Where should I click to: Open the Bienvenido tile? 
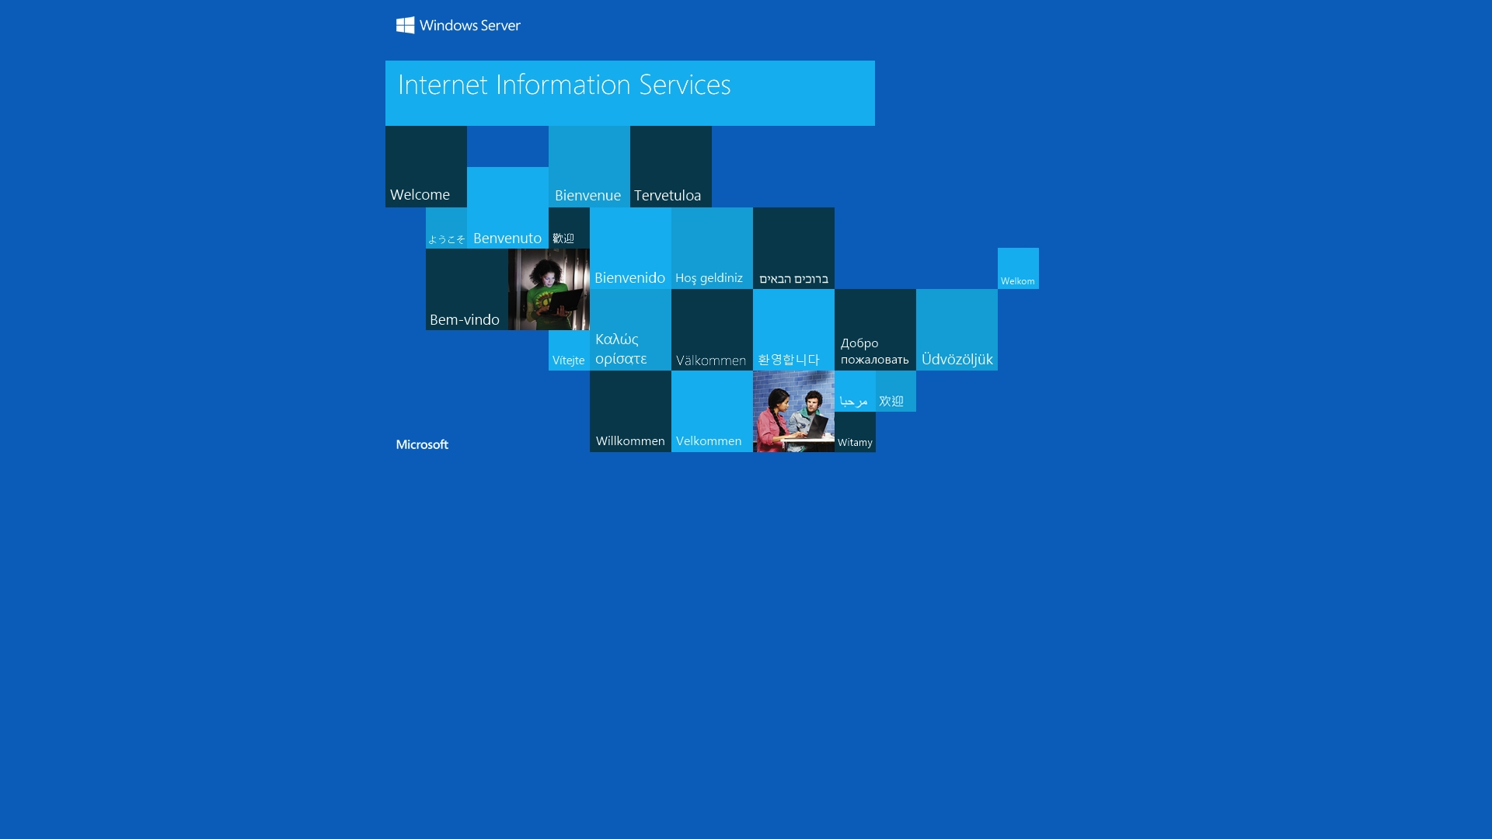click(x=629, y=247)
